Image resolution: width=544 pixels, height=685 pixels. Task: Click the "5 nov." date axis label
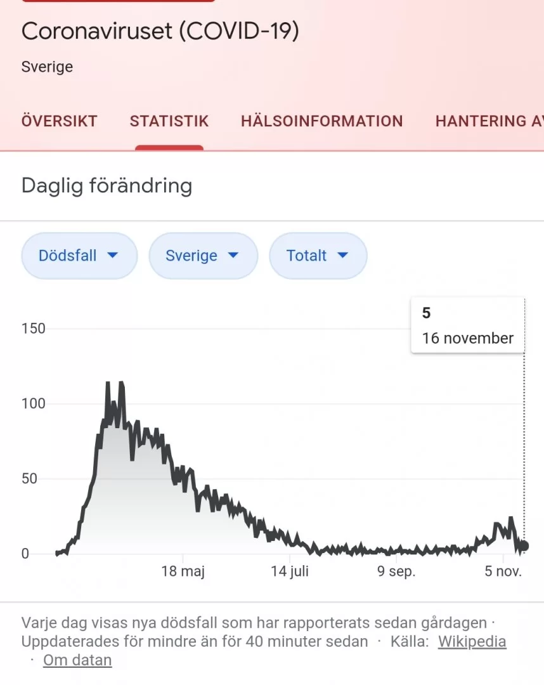click(503, 571)
